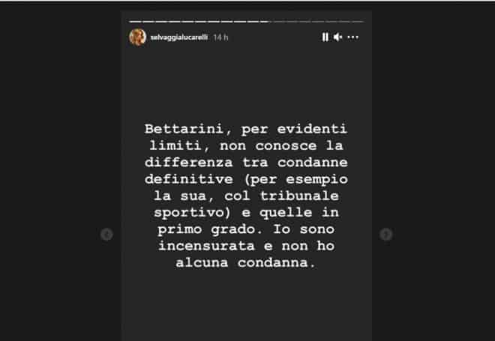Click the words tribunale sportivo in story
Image resolution: width=495 pixels, height=341 pixels.
coord(246,204)
